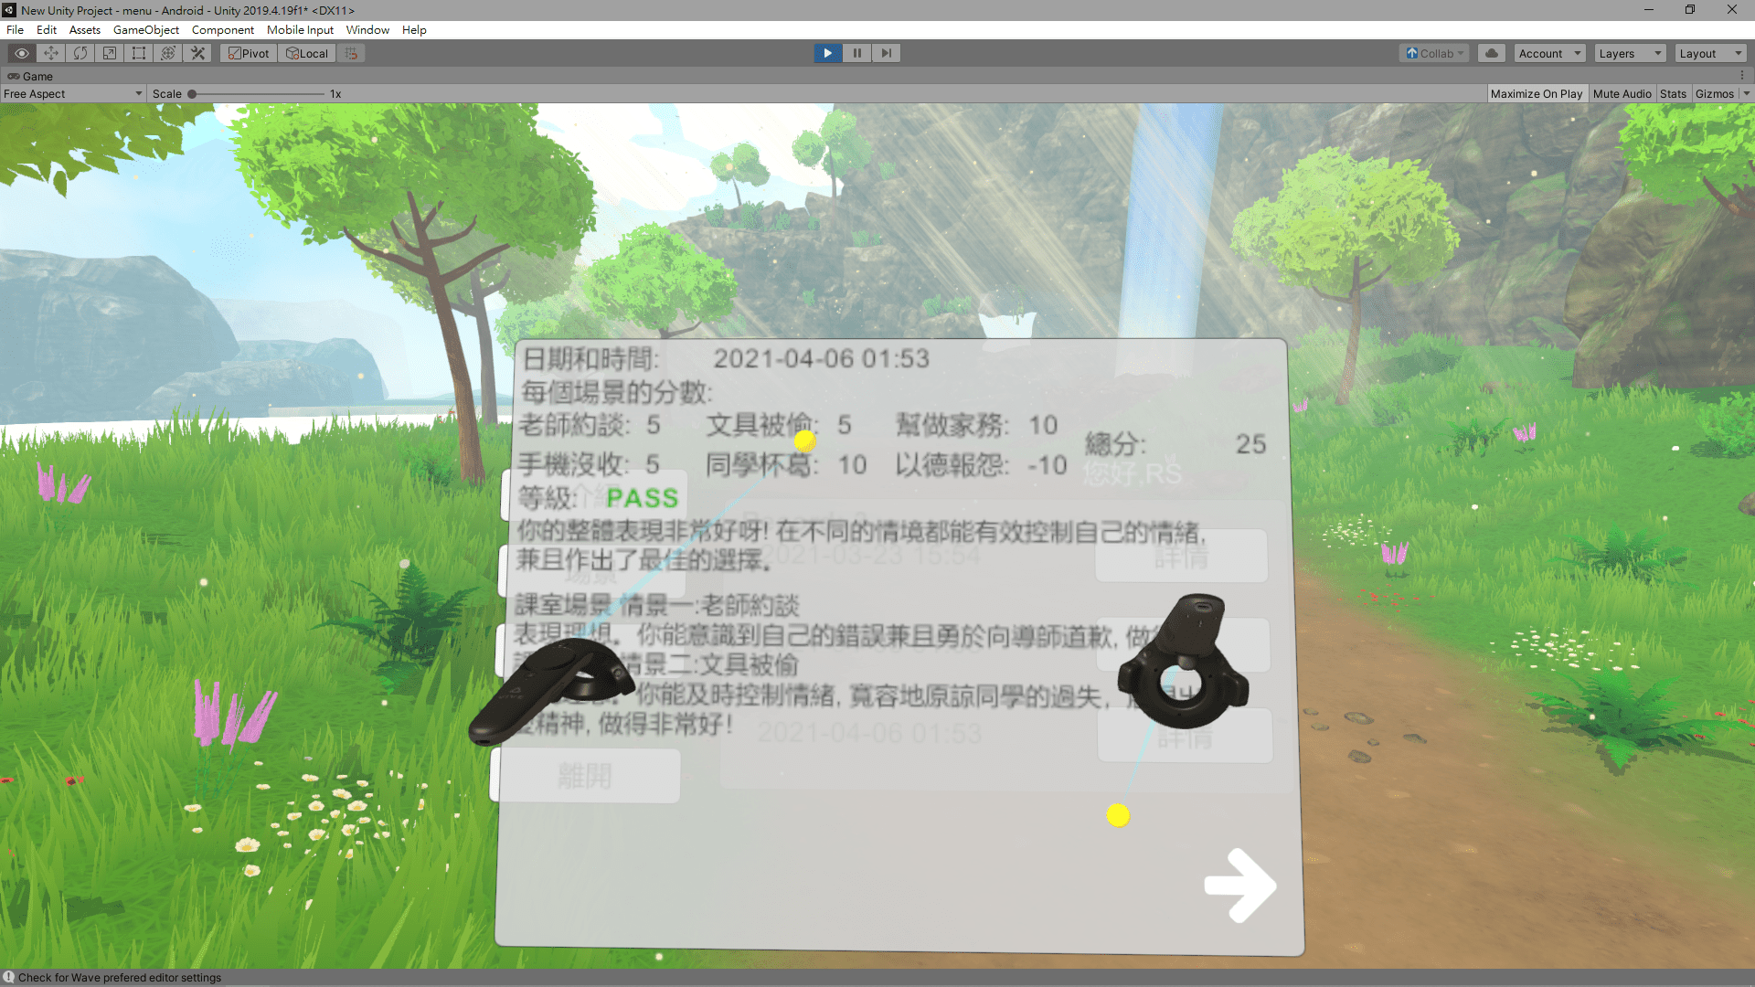The width and height of the screenshot is (1755, 987).
Task: Select the Scale tool
Action: [109, 53]
